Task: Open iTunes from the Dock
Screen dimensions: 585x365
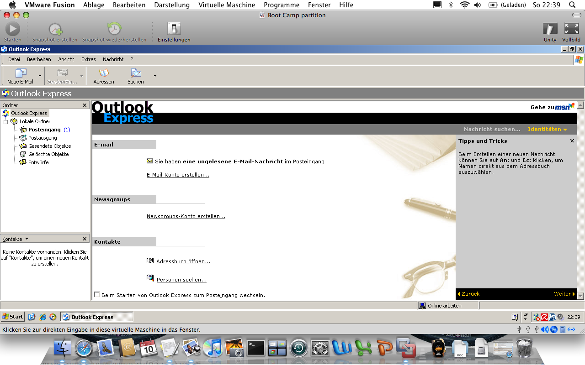Action: [x=213, y=349]
